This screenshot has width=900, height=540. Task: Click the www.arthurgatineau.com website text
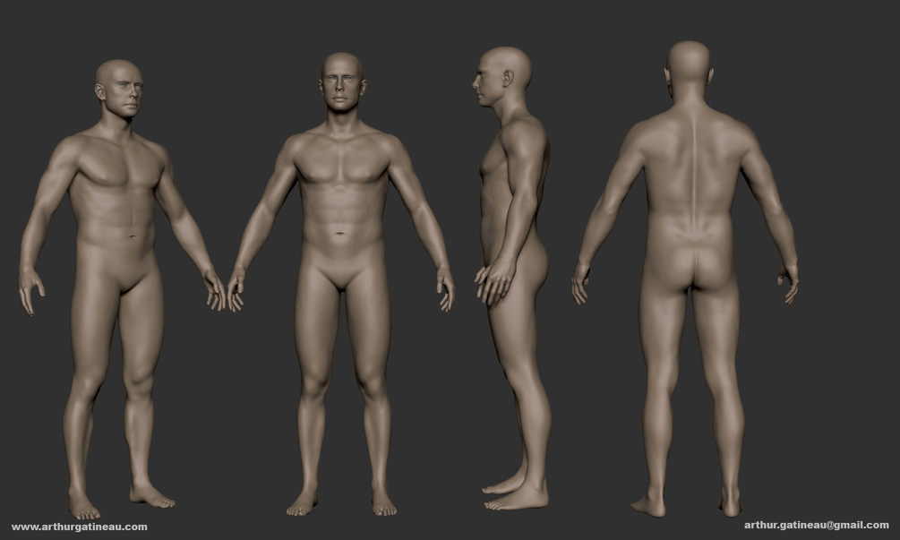tap(79, 527)
